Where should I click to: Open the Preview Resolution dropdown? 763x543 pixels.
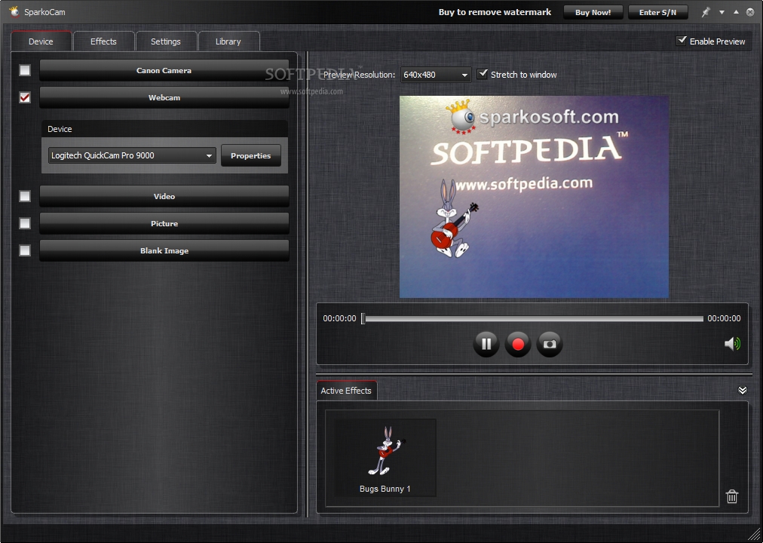tap(436, 75)
